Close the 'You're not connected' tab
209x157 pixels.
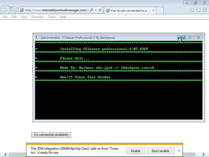[153, 10]
